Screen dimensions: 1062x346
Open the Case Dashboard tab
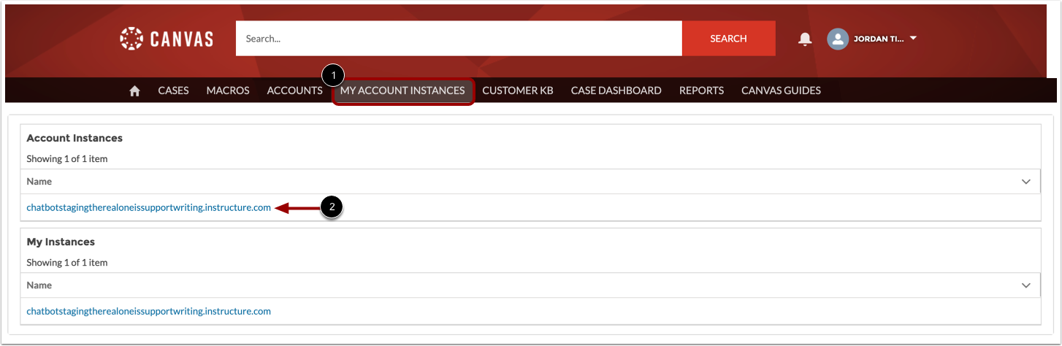(616, 91)
